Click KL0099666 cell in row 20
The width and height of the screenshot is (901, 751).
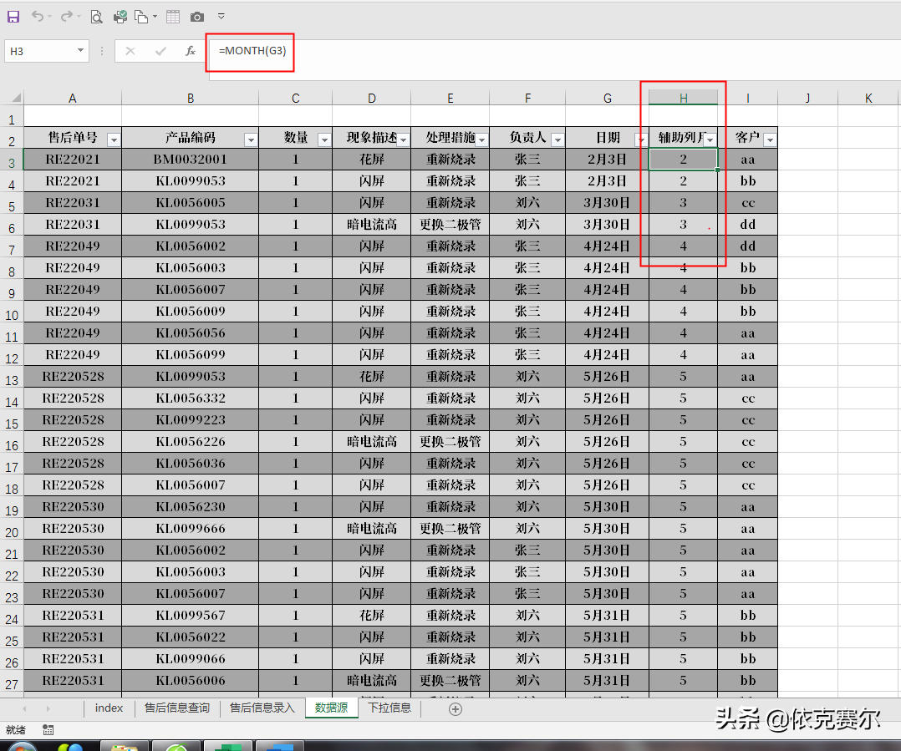[191, 528]
